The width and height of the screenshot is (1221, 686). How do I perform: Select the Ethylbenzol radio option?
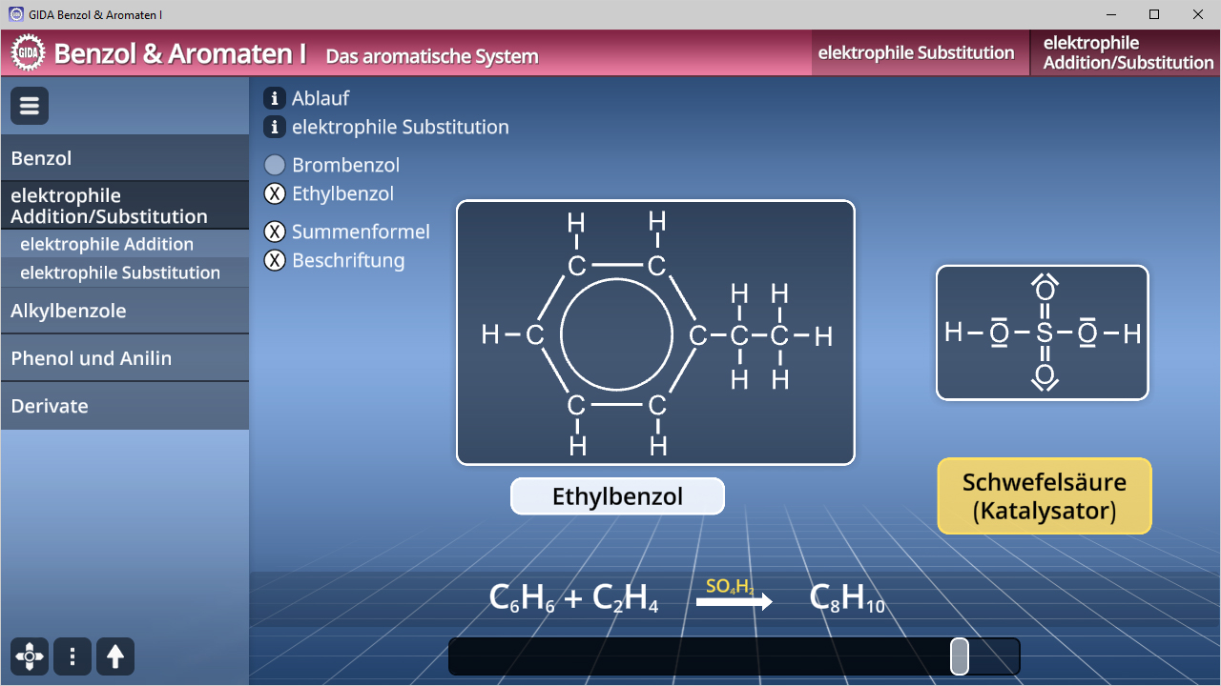275,193
